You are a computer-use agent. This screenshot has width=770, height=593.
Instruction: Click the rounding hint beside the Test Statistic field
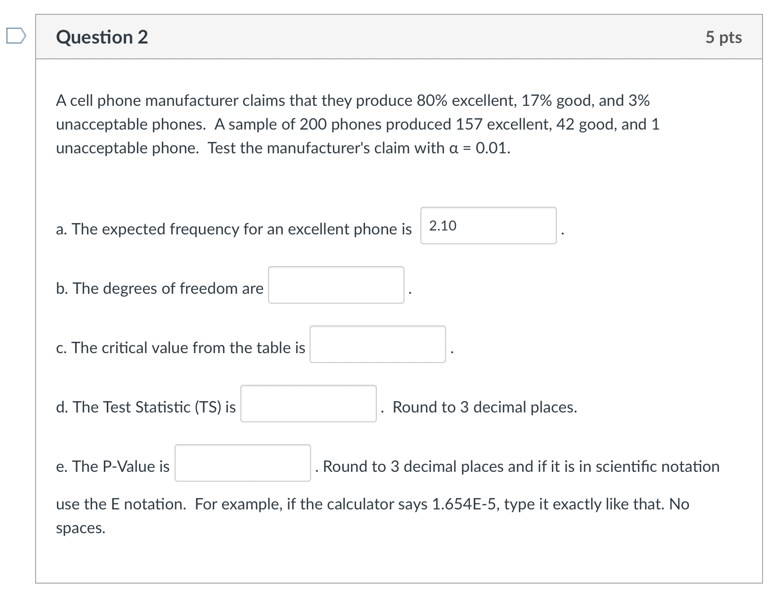click(485, 408)
